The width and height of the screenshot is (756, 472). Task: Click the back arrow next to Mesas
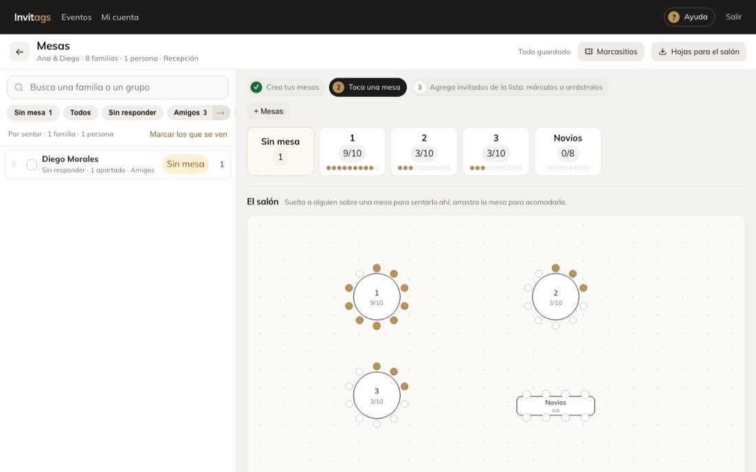point(19,52)
